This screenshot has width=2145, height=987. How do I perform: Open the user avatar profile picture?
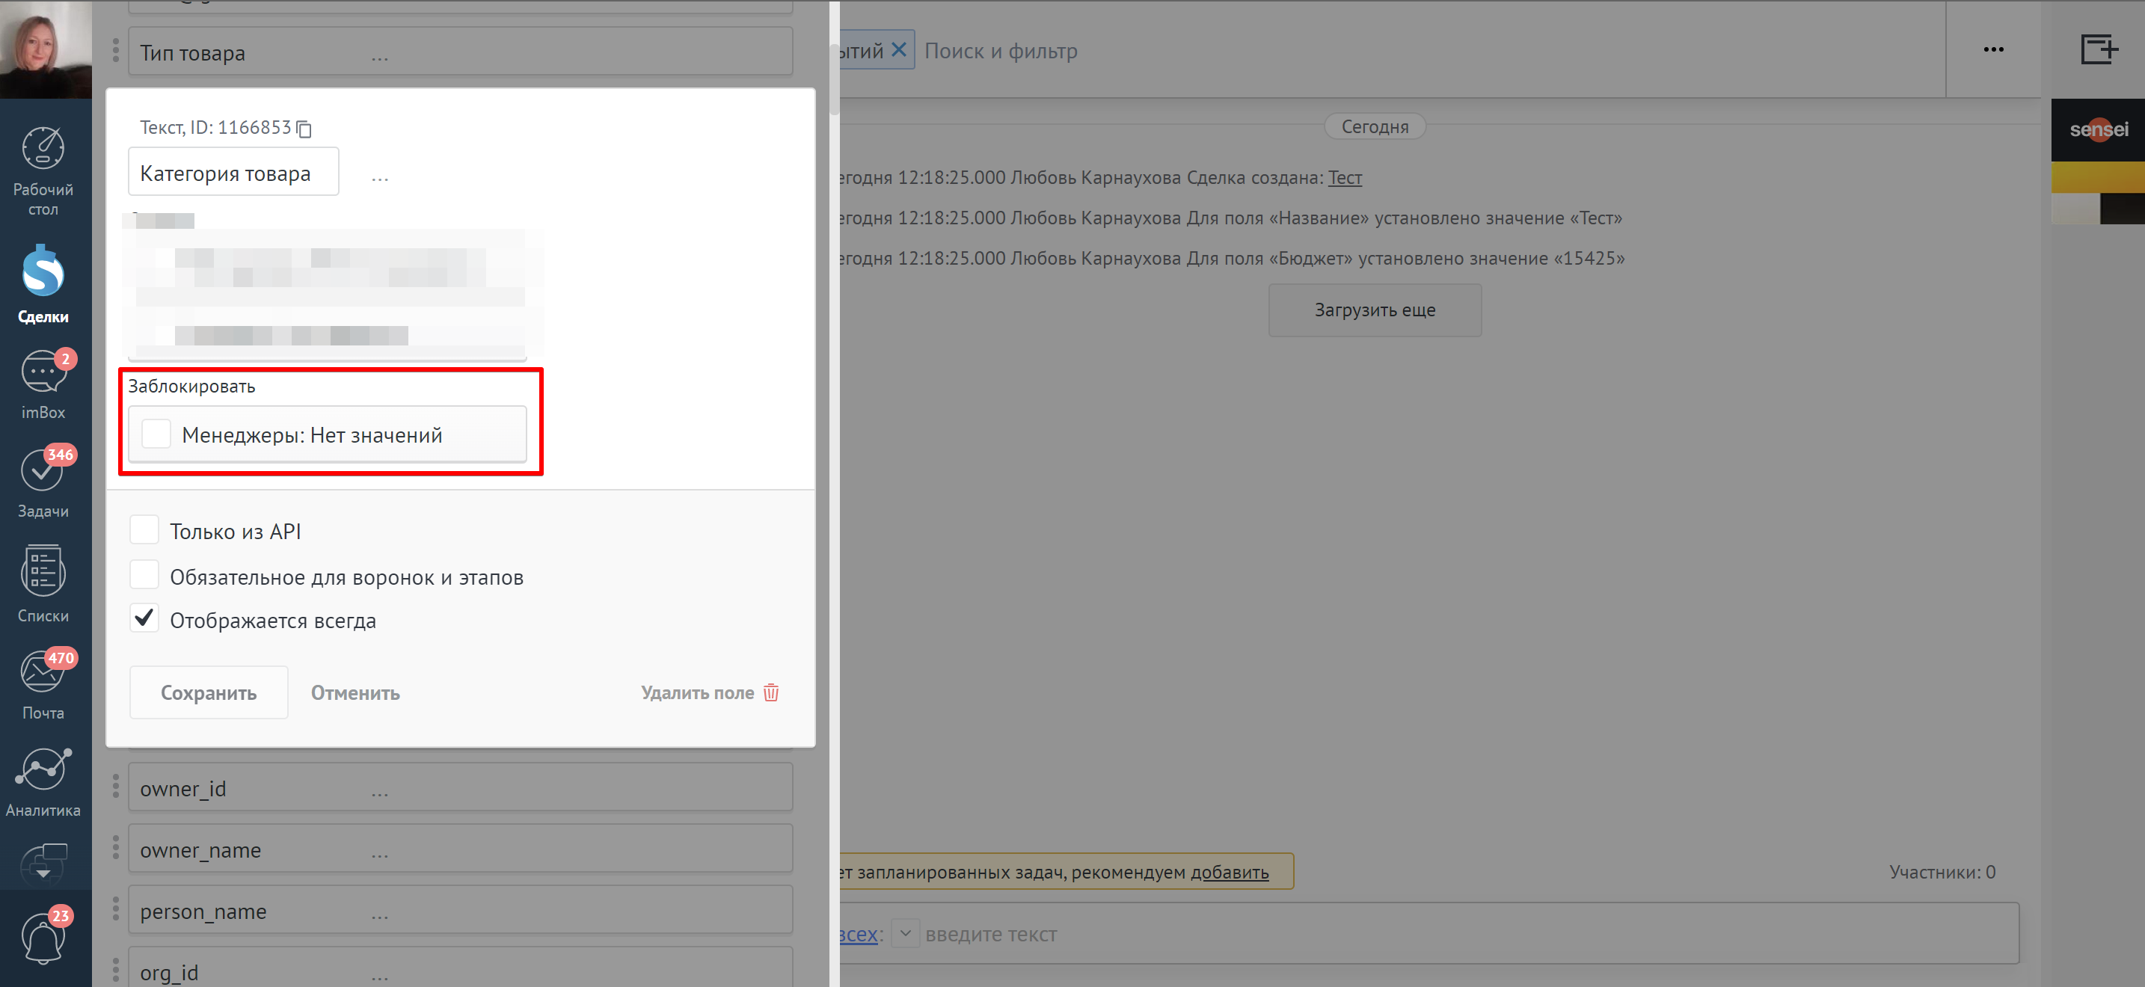46,49
